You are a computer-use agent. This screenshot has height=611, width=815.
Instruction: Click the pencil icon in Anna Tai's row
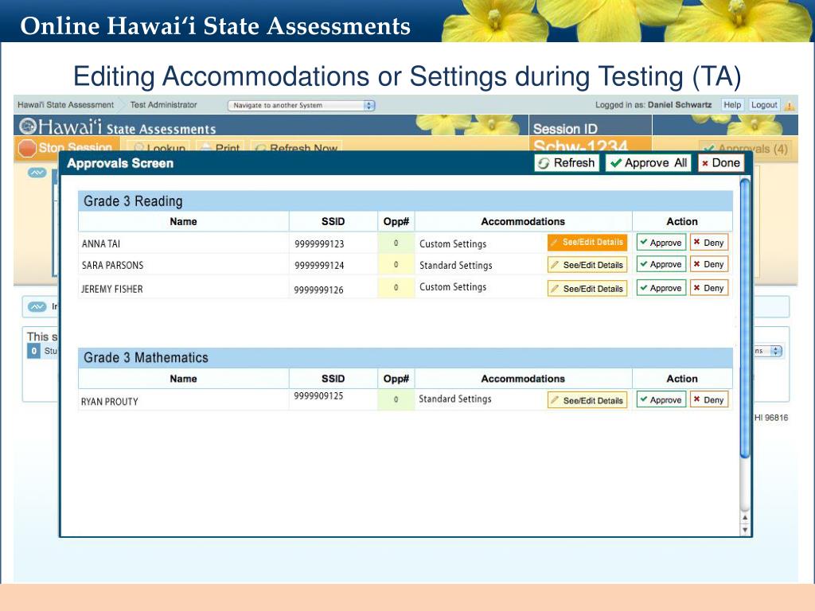point(555,243)
